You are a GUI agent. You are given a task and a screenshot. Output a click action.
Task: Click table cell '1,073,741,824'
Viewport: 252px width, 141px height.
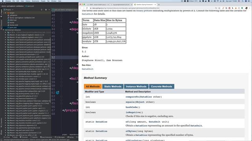click(116, 37)
